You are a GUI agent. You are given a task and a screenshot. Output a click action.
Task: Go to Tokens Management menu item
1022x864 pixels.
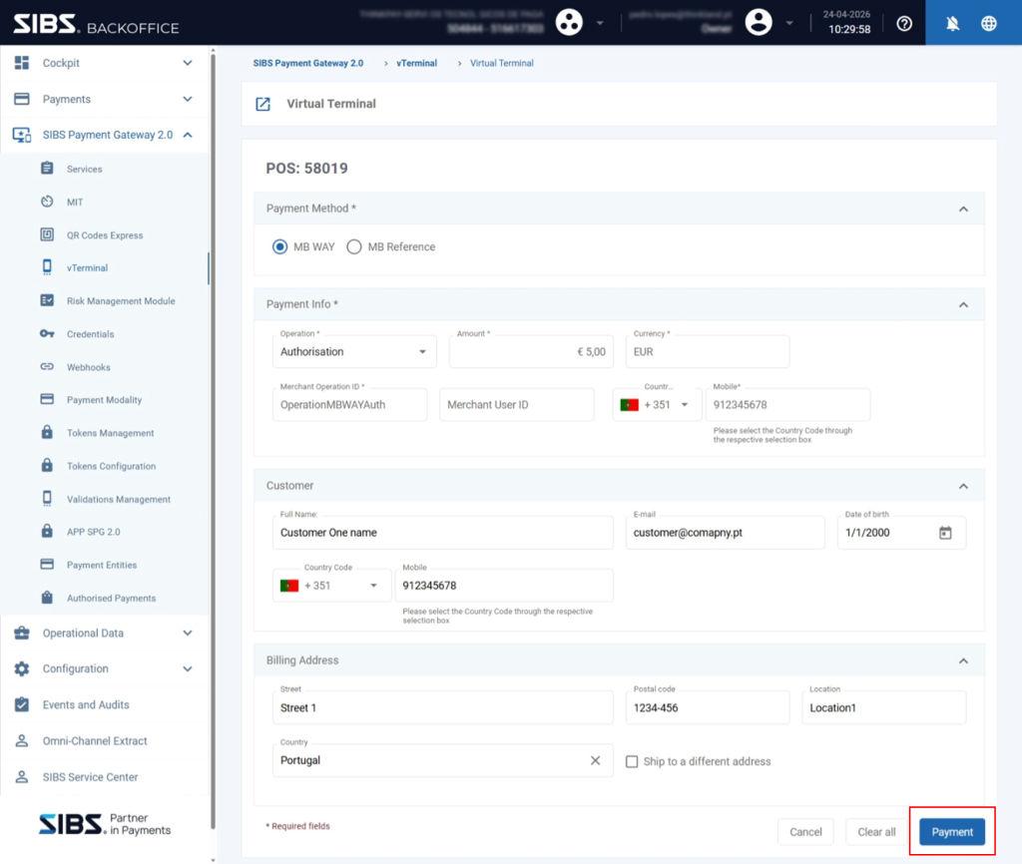click(110, 433)
